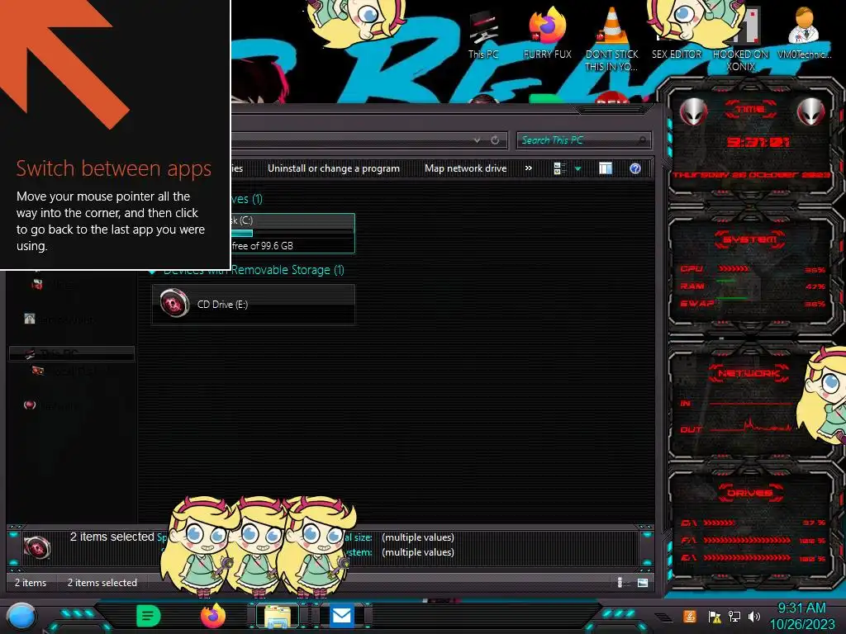Click the refresh icon in the address bar

tap(495, 140)
